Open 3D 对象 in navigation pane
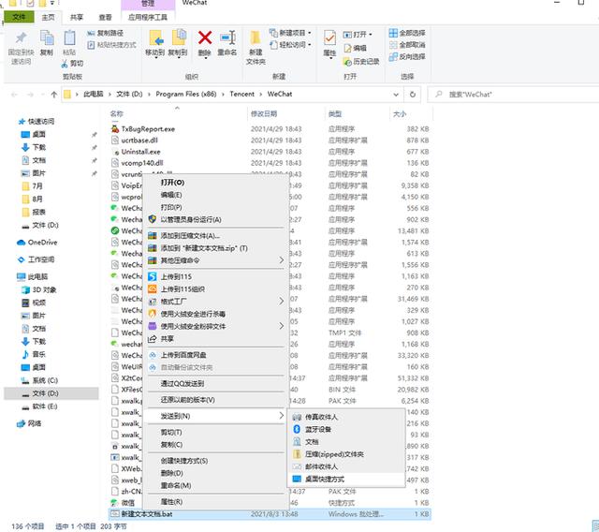 click(x=39, y=289)
